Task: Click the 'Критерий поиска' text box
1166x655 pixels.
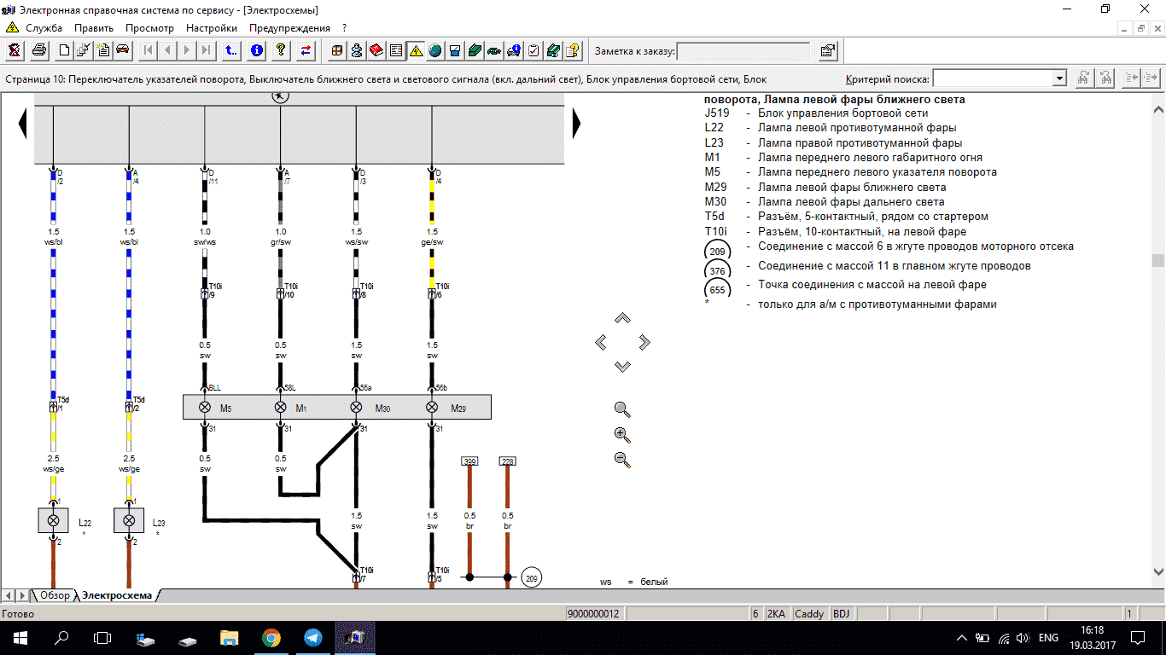Action: click(x=993, y=78)
